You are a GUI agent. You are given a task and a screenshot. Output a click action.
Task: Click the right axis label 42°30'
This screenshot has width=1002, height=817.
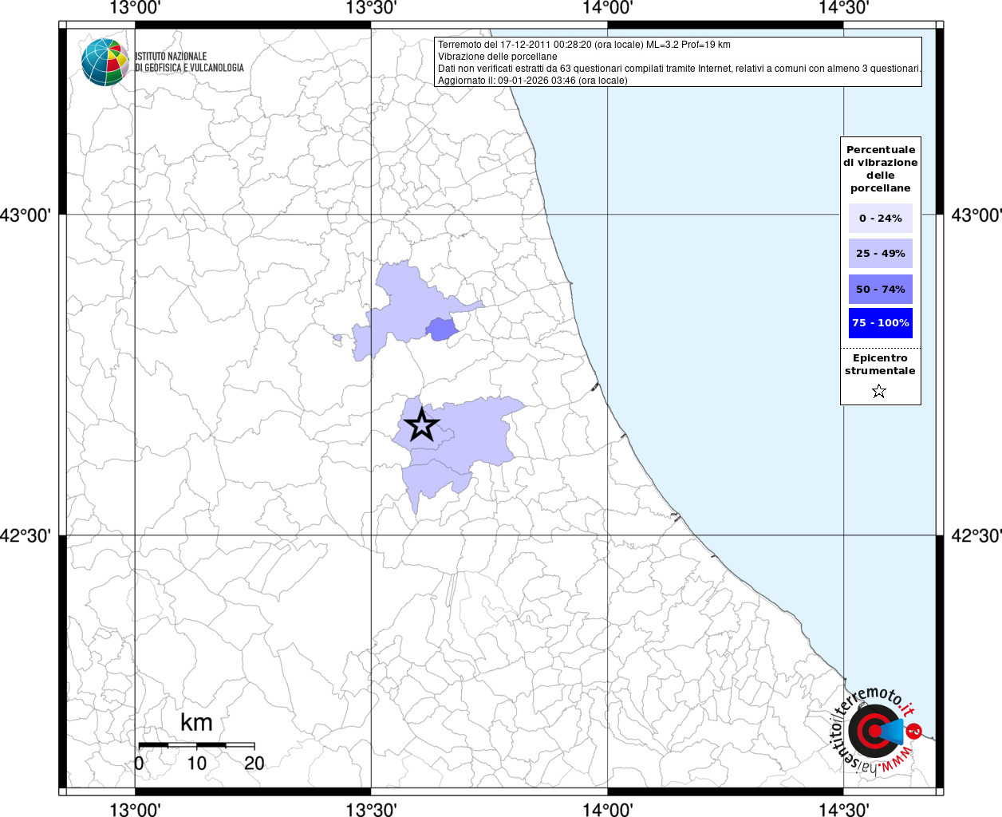(x=976, y=535)
